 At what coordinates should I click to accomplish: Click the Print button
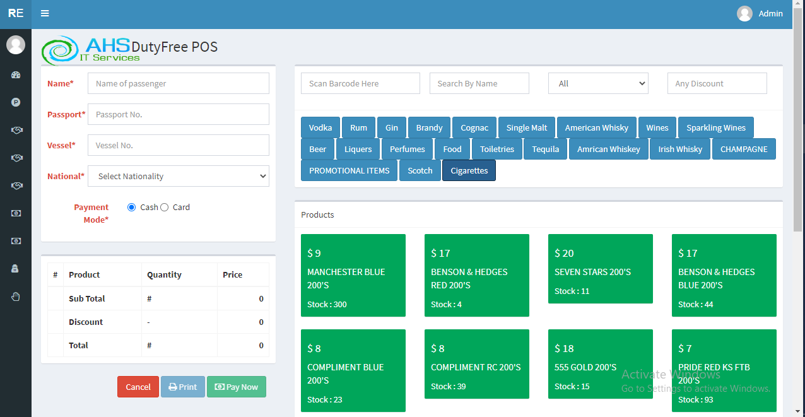(183, 387)
